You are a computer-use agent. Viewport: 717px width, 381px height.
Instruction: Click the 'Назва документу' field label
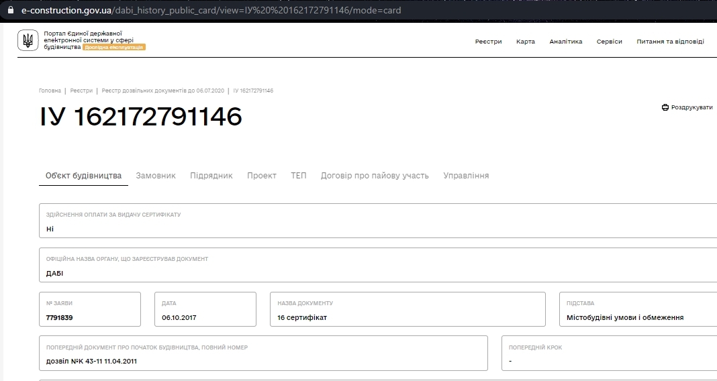(x=305, y=303)
